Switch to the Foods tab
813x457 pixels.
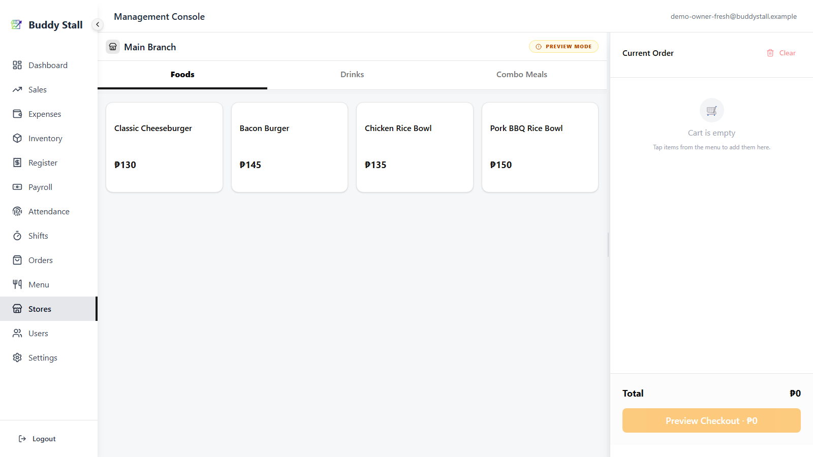point(182,75)
